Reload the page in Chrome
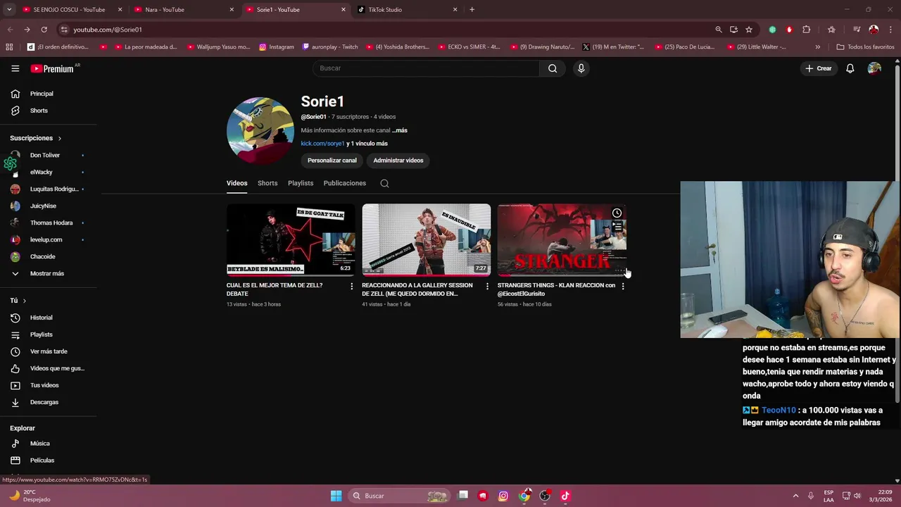The height and width of the screenshot is (507, 901). coord(44,30)
